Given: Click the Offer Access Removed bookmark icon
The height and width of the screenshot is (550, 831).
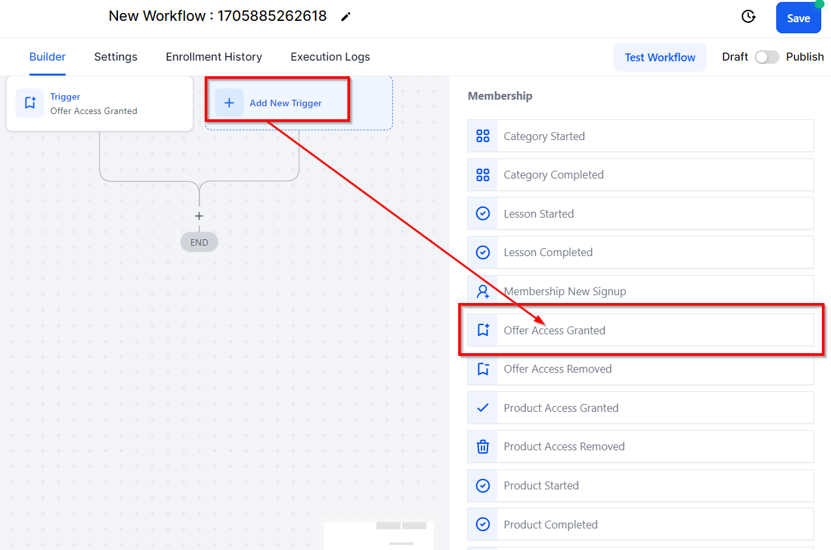Looking at the screenshot, I should tap(483, 369).
